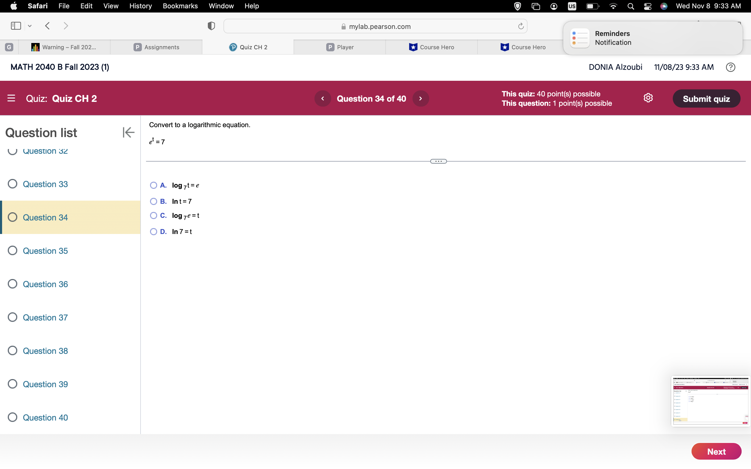Open the quiz hamburger menu
Viewport: 751px width, 469px height.
tap(11, 98)
